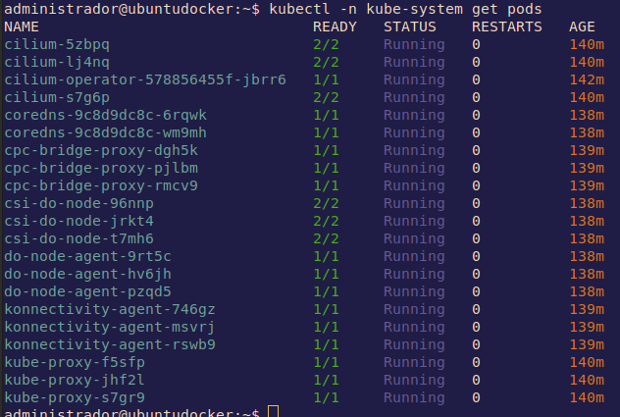The image size is (620, 417).
Task: Click the AGE column header
Action: pos(582,26)
